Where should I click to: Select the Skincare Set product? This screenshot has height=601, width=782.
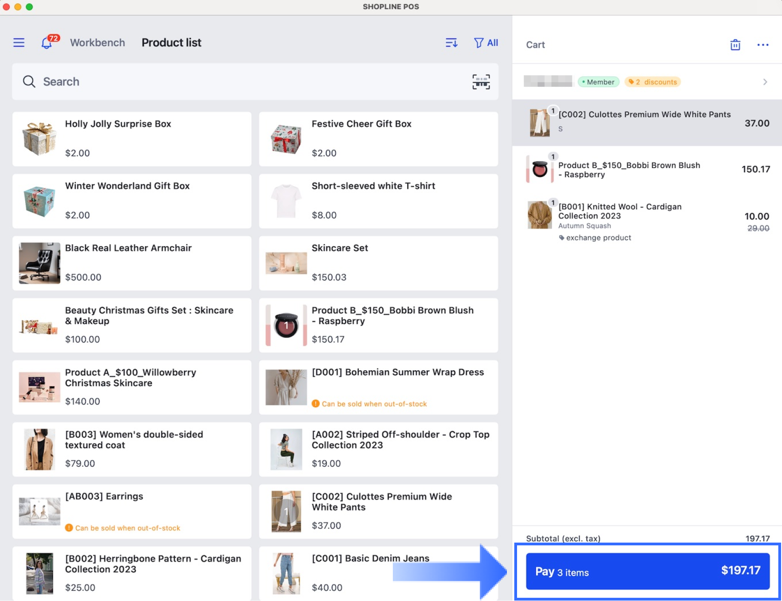tap(379, 263)
